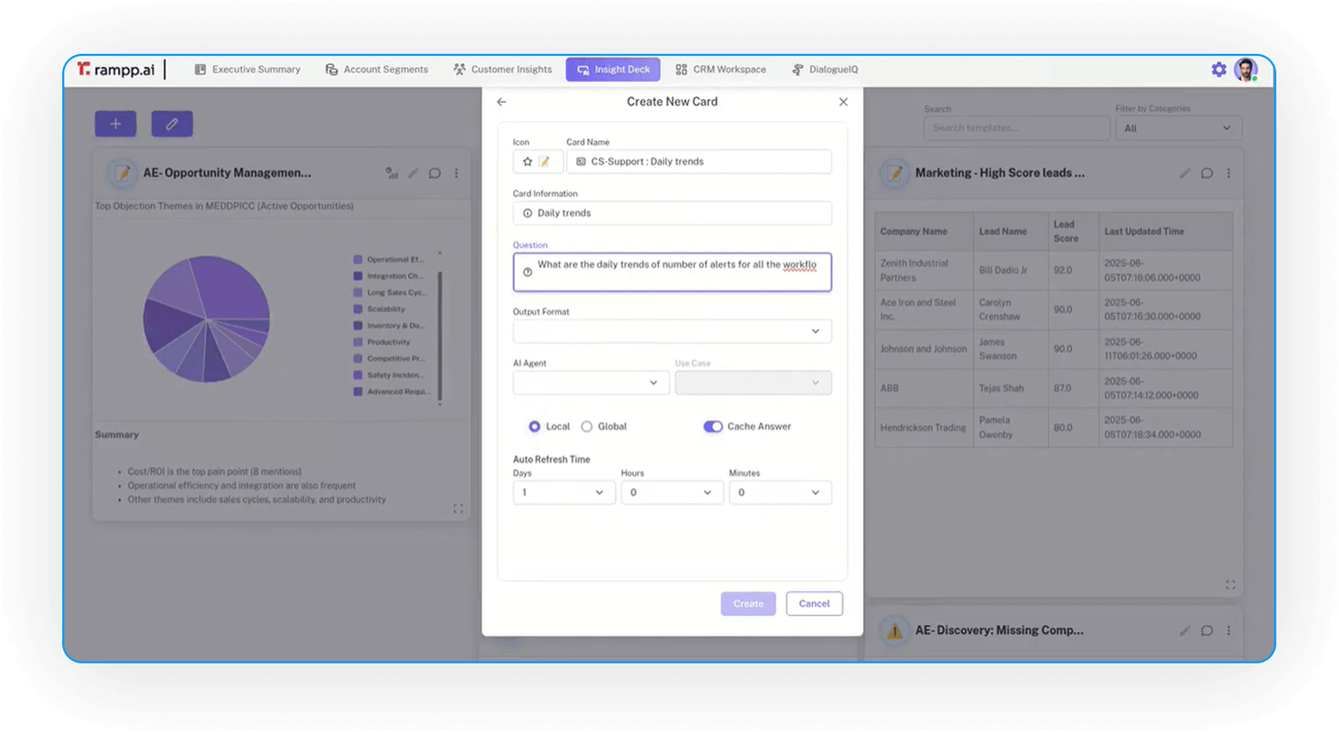Open more options on AE-Opportunity Management card
The width and height of the screenshot is (1339, 732).
[x=456, y=173]
